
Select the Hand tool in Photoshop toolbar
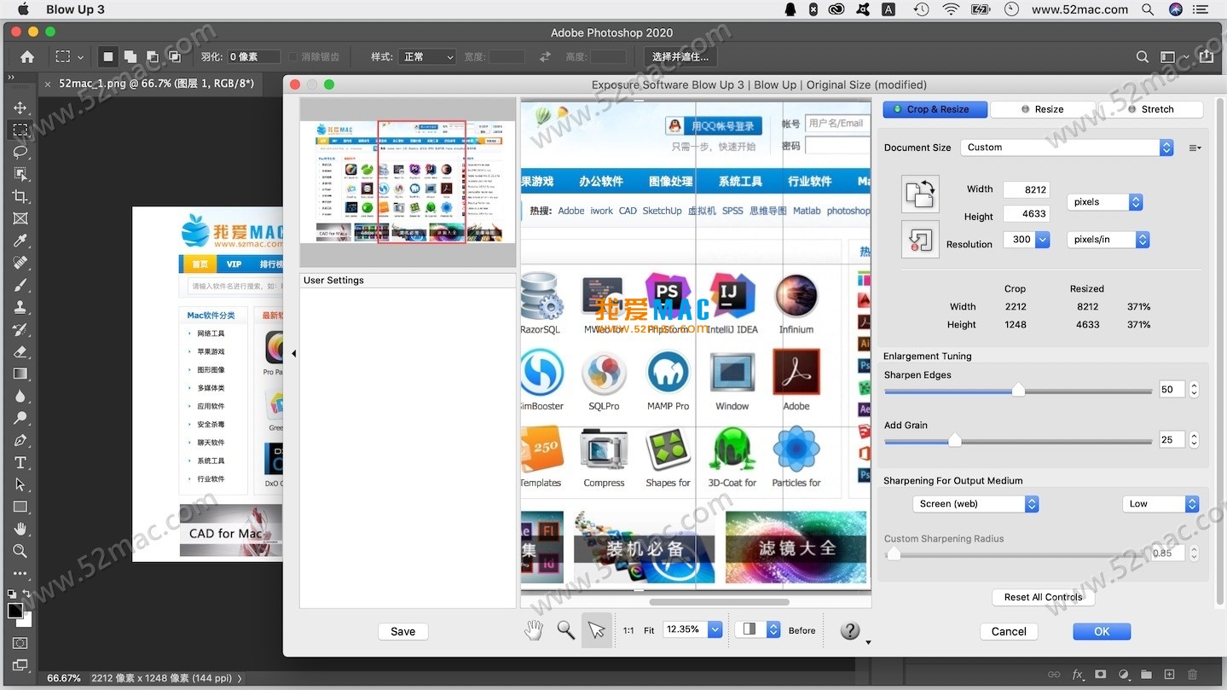click(x=20, y=529)
